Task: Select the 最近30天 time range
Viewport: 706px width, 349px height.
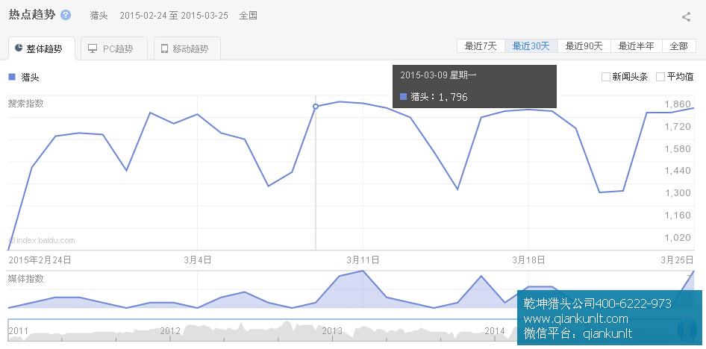Action: [x=531, y=45]
